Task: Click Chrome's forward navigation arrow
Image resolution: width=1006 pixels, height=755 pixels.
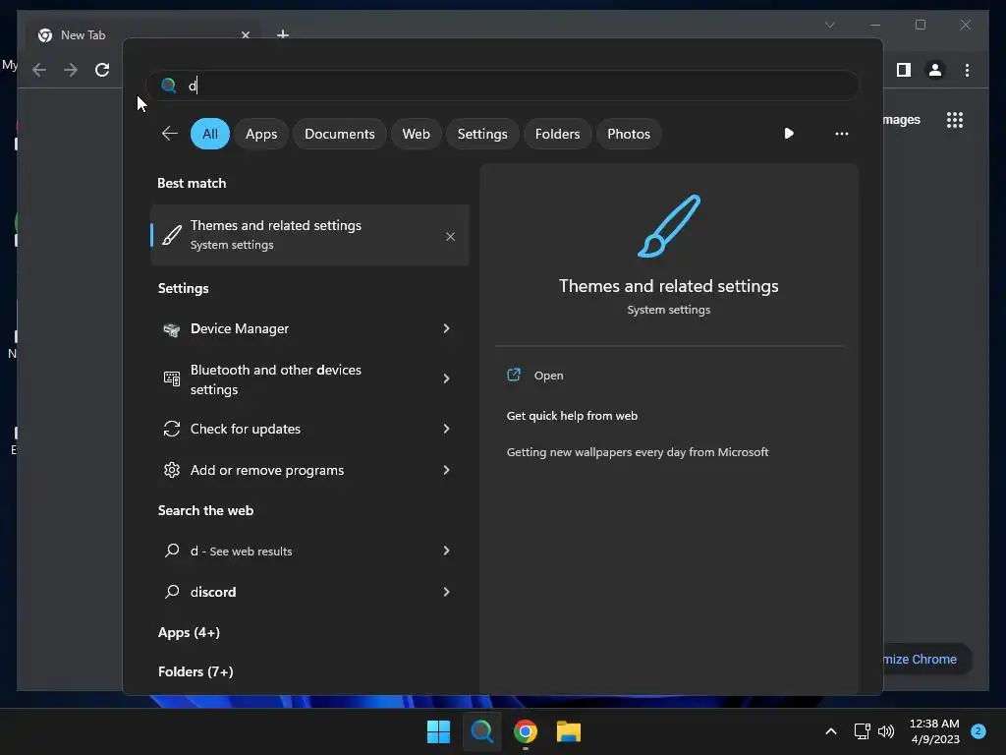Action: pos(71,70)
